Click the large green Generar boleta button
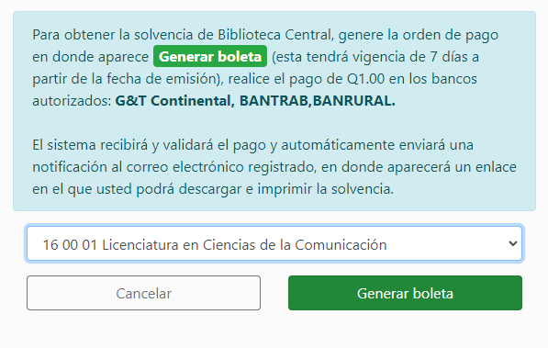Screen dimensions: 548x348 click(x=405, y=293)
